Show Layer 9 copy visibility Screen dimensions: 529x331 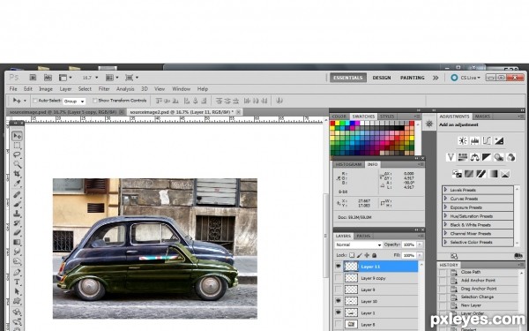pos(339,278)
